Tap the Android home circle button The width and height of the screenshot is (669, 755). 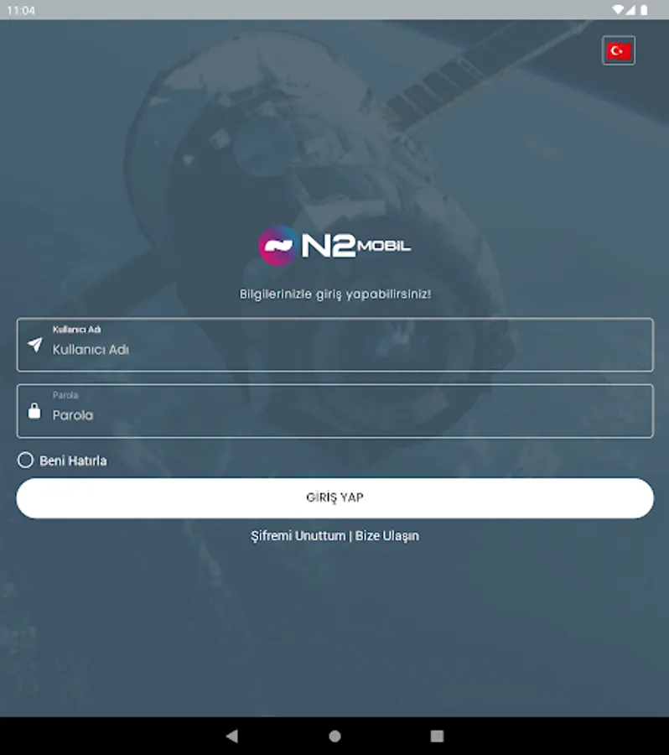pyautogui.click(x=335, y=736)
